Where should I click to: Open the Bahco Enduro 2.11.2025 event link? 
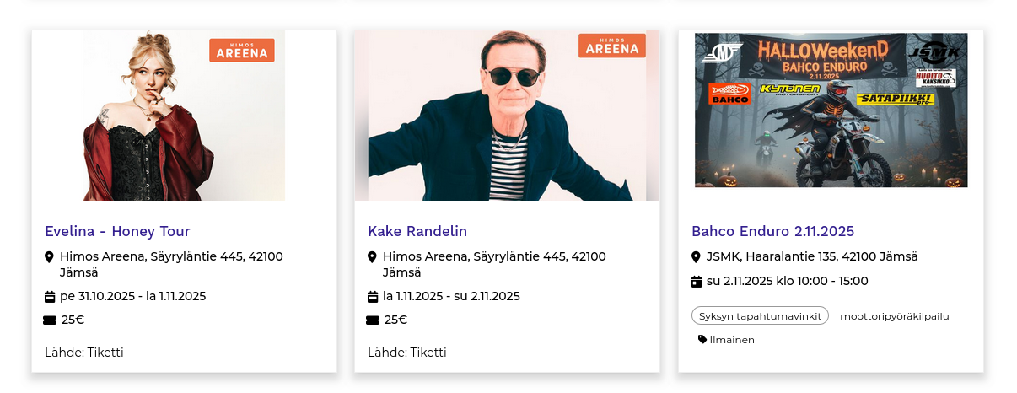click(x=772, y=231)
